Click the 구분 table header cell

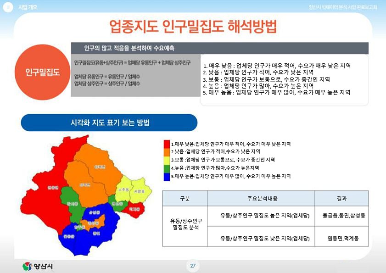pyautogui.click(x=185, y=198)
